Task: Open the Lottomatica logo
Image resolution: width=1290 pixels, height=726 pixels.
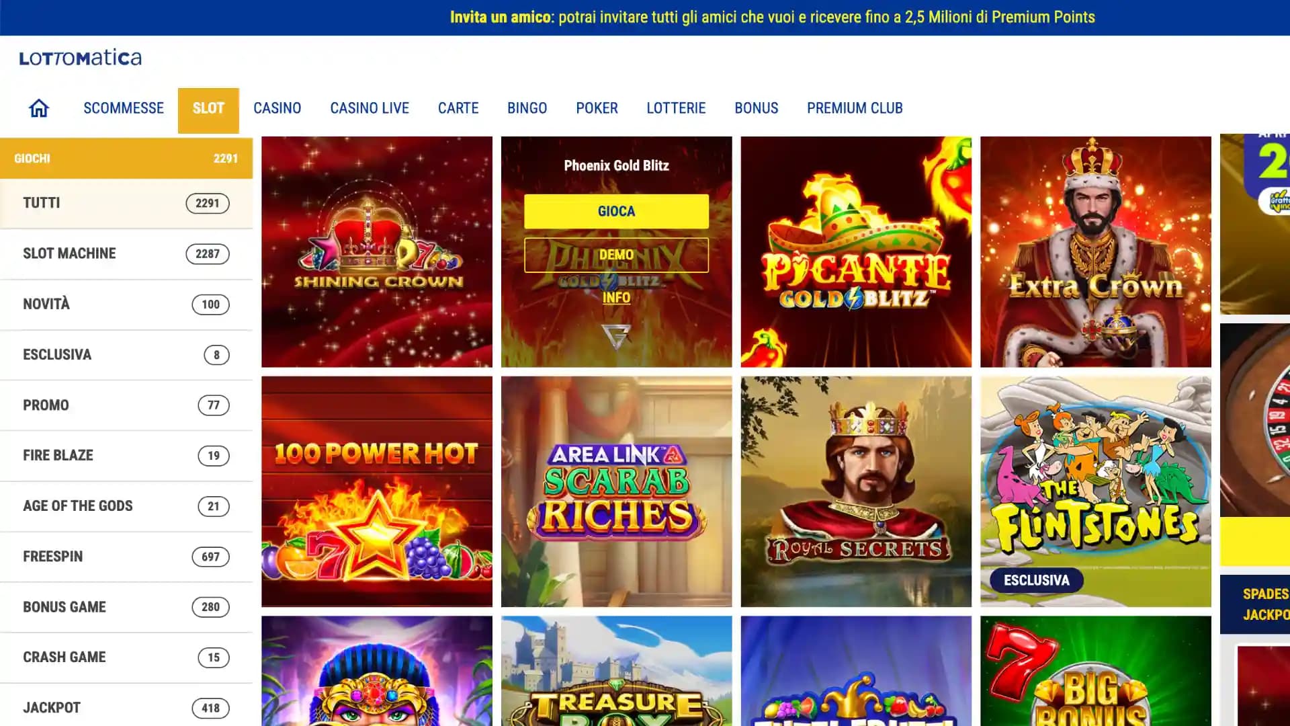Action: point(81,58)
